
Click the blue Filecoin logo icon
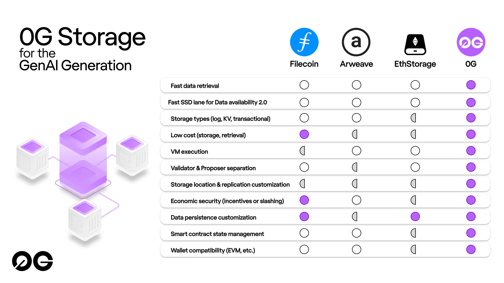click(x=304, y=42)
